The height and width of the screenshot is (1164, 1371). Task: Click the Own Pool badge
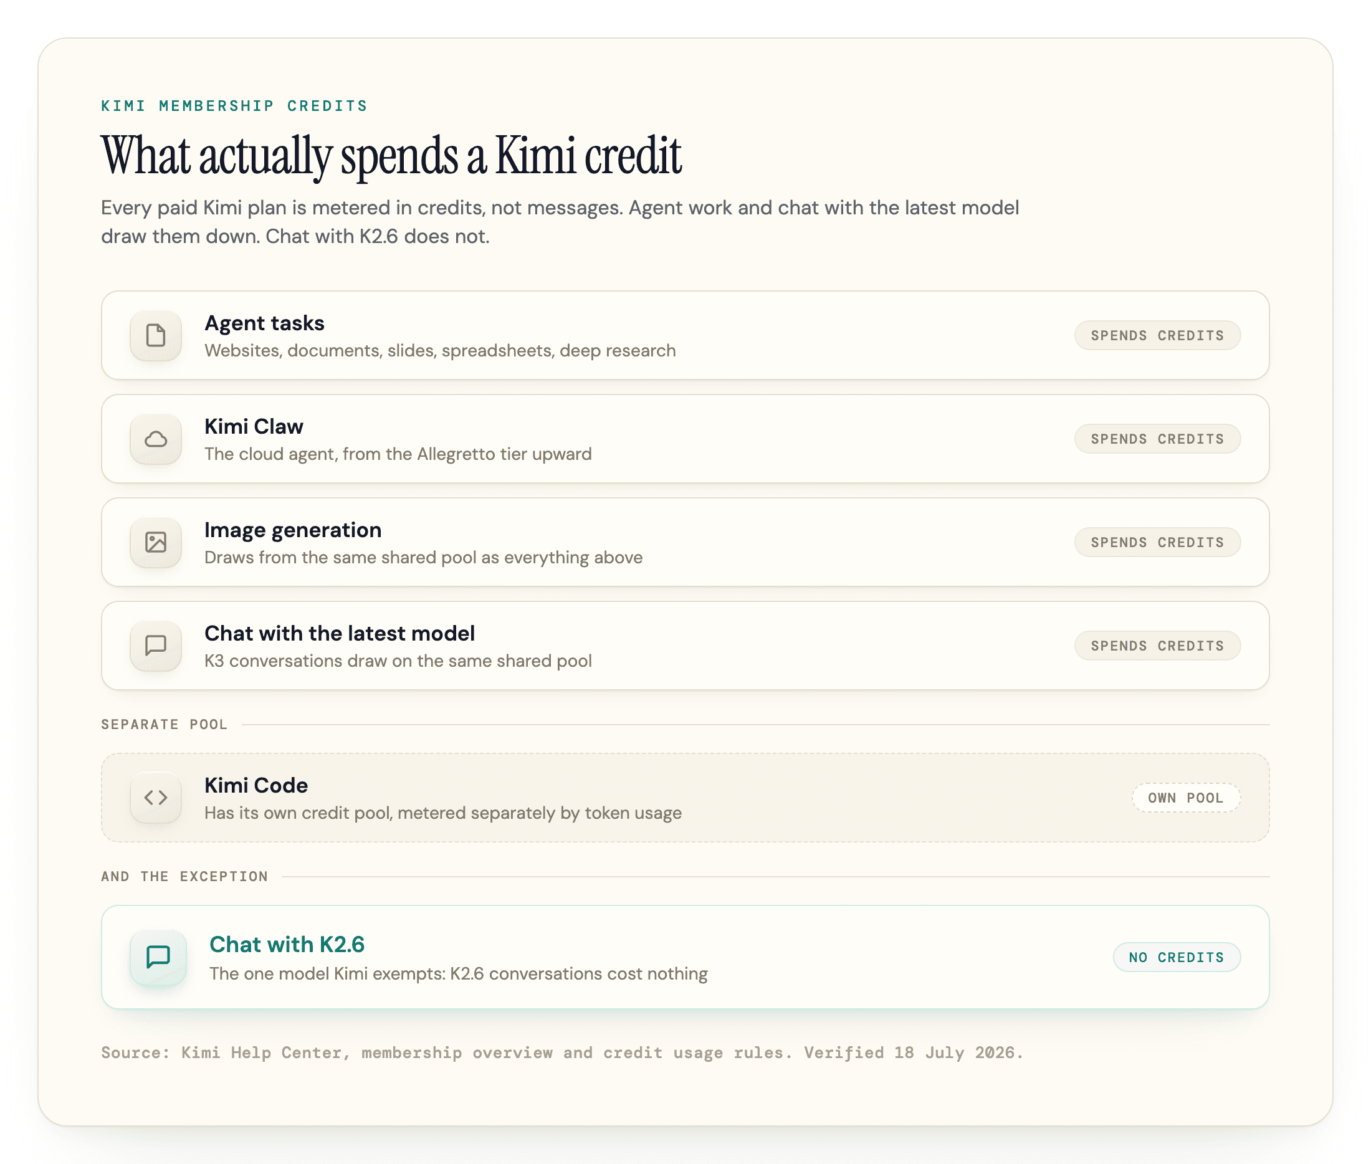1186,798
